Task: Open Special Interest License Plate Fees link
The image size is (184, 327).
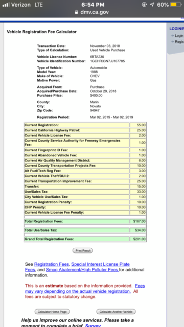Action: (x=77, y=267)
